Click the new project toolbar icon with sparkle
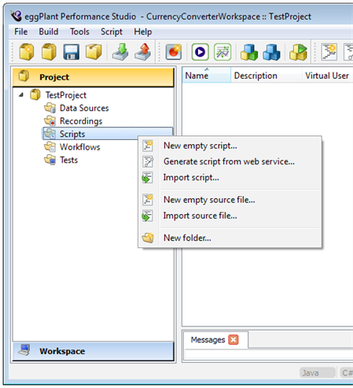Viewport: 353px width, 388px height. coord(27,52)
